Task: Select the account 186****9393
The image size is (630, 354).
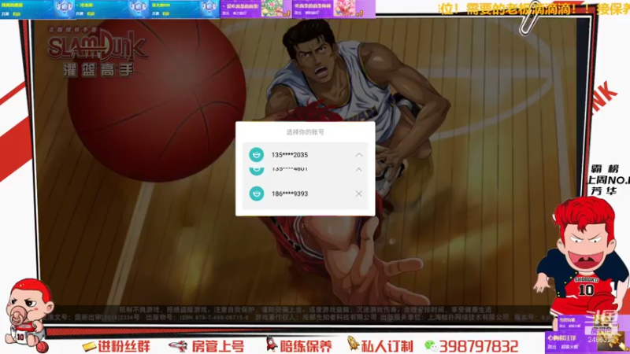Action: click(x=305, y=194)
